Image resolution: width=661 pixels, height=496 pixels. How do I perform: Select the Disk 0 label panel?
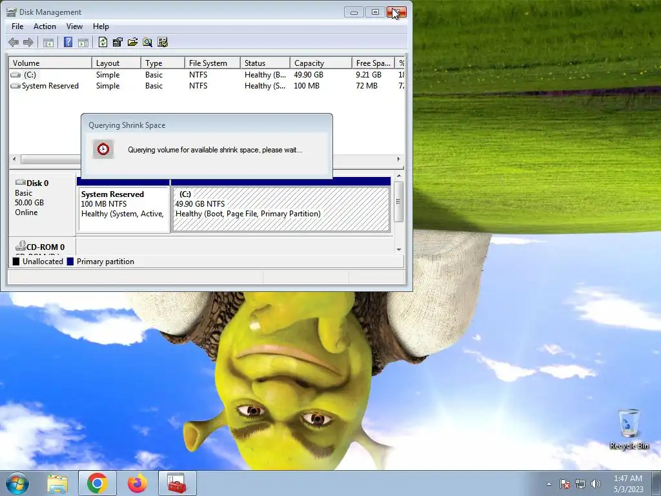pyautogui.click(x=42, y=204)
